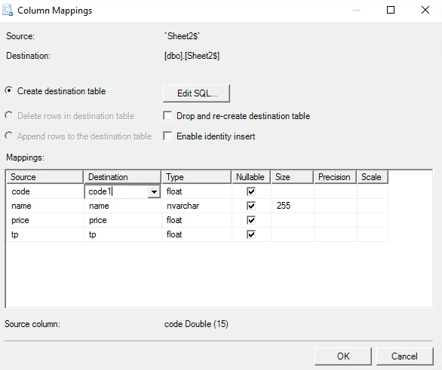Click the nvarchar type cell for name
The image size is (442, 370).
click(x=197, y=206)
